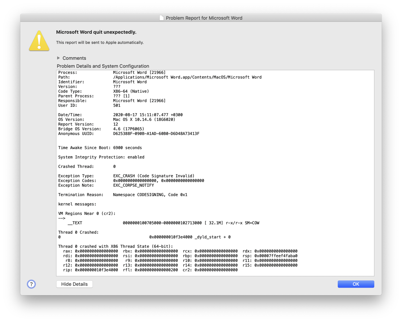
Task: Click the User ID value '501'
Action: tap(117, 105)
